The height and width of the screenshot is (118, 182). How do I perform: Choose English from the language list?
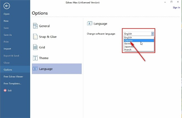pyautogui.click(x=139, y=38)
